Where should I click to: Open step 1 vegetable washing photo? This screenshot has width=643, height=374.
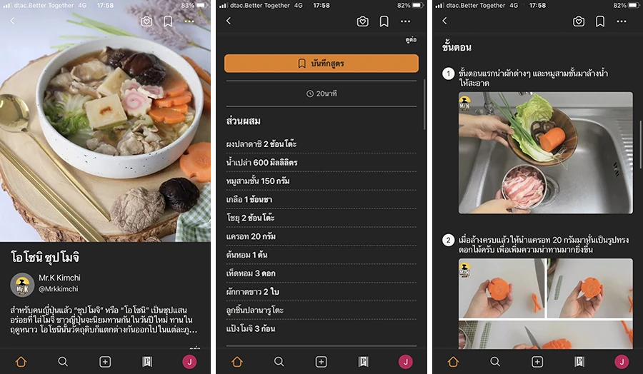(x=545, y=152)
